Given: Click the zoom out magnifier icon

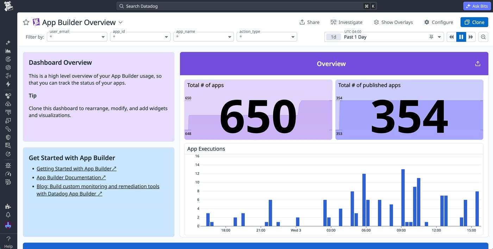Looking at the screenshot, I should tap(483, 37).
